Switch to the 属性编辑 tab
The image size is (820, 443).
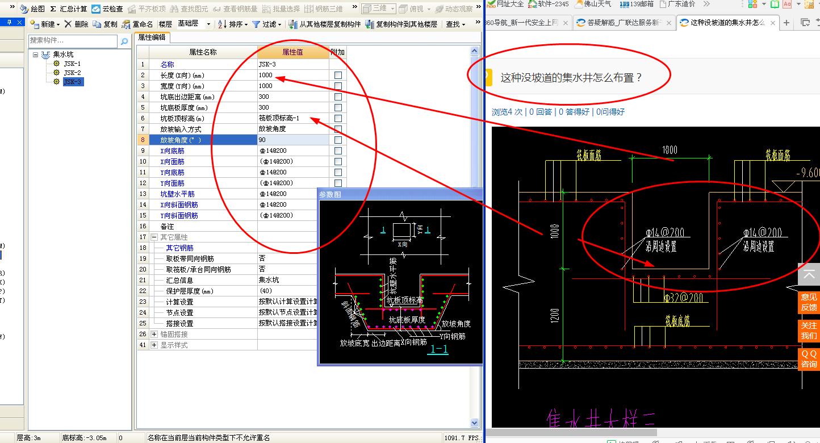[152, 37]
